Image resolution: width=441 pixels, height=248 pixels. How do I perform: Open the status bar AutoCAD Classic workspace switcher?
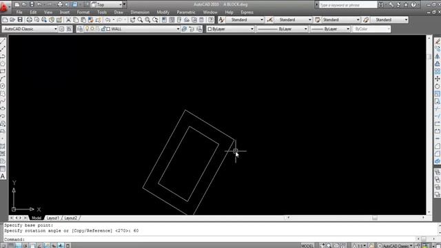[x=395, y=246]
